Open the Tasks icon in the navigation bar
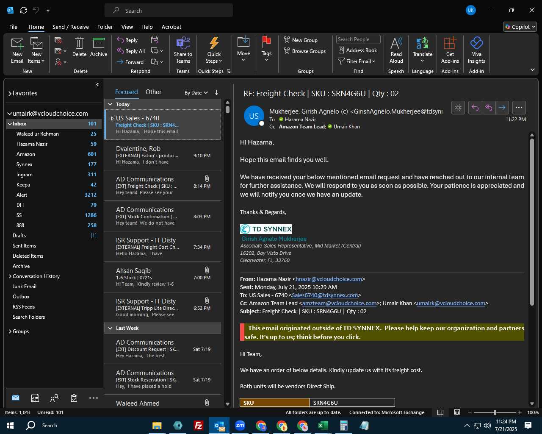 (x=74, y=398)
